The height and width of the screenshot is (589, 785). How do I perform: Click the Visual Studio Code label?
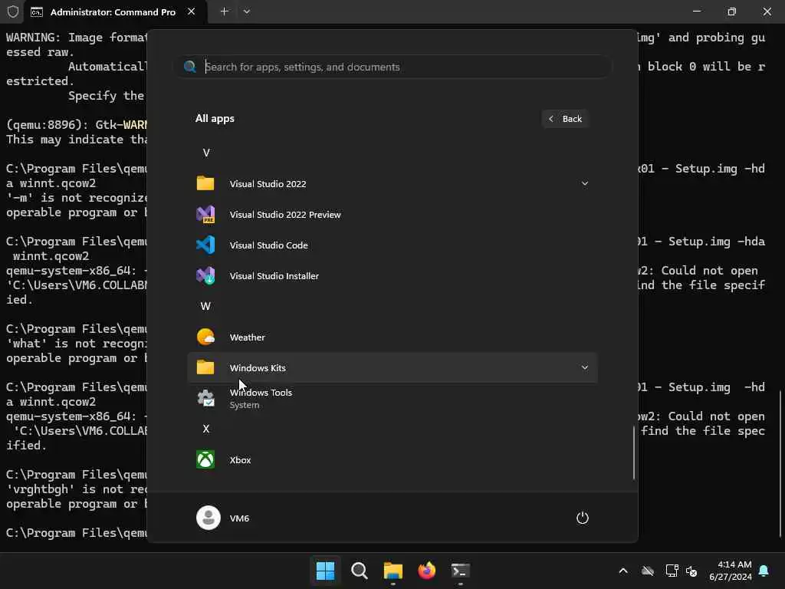click(x=268, y=245)
